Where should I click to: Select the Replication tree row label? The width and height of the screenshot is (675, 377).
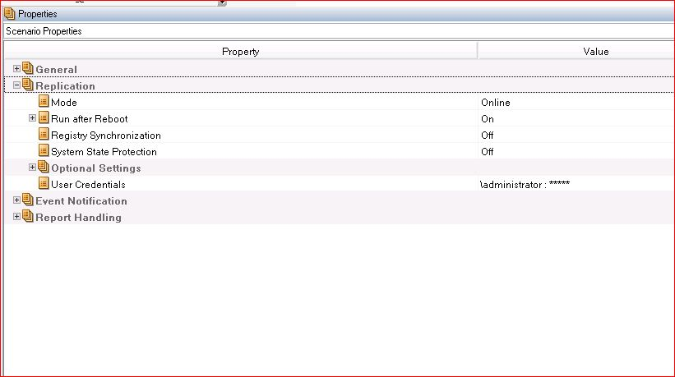pyautogui.click(x=65, y=86)
